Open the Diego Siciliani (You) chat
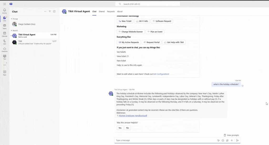The image size is (269, 145). [34, 24]
